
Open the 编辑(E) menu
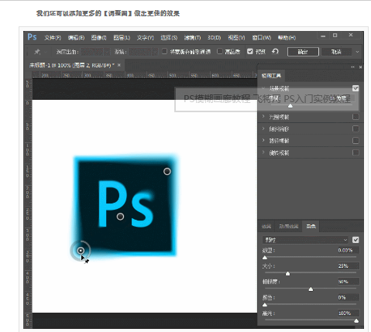click(76, 38)
